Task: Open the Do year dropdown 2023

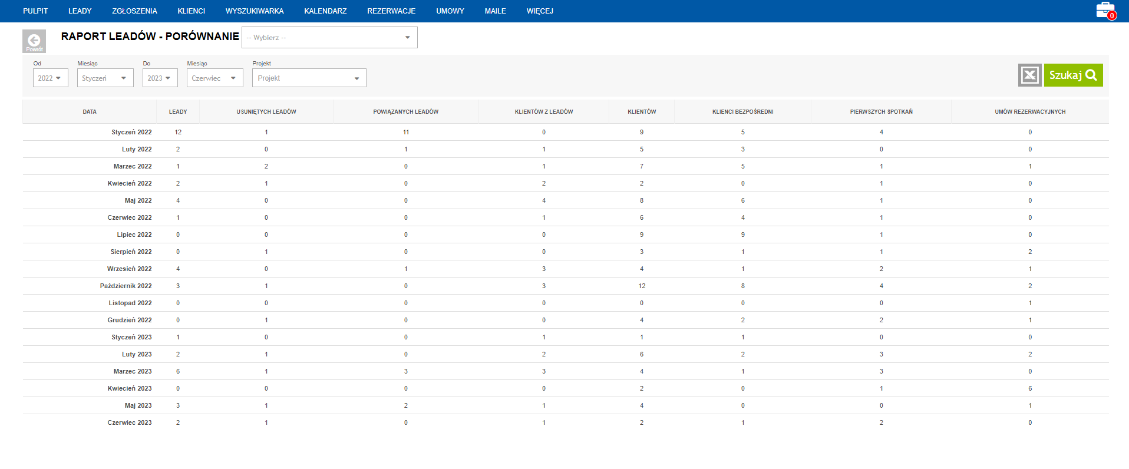Action: (160, 78)
